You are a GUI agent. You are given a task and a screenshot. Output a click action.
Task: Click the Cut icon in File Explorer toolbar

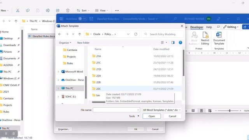pos(18,10)
